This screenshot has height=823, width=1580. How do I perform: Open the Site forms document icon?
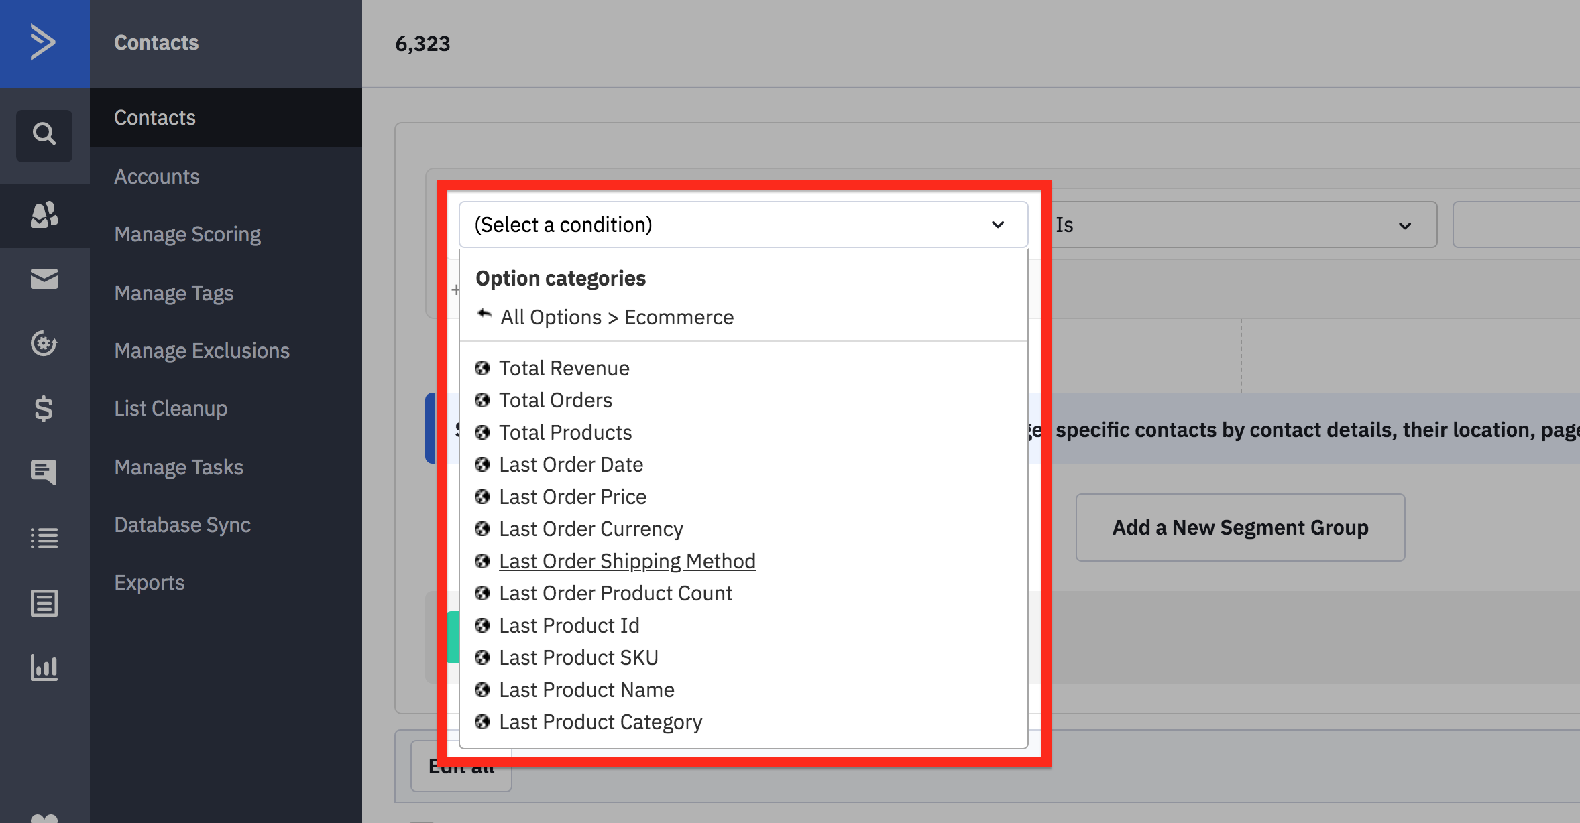pos(44,603)
